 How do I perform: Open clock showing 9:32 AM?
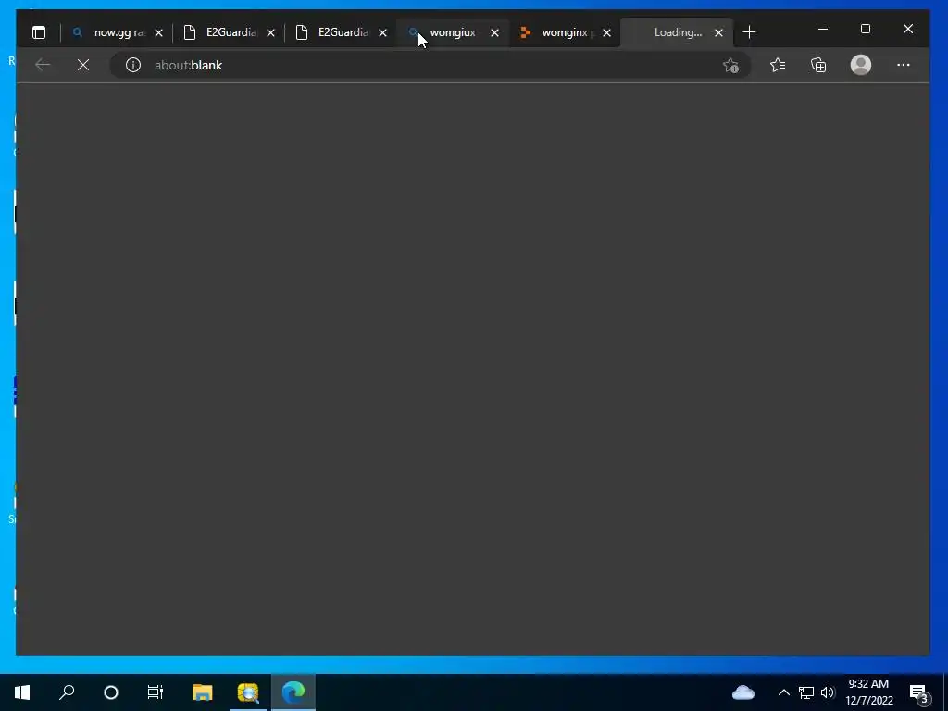coord(868,692)
